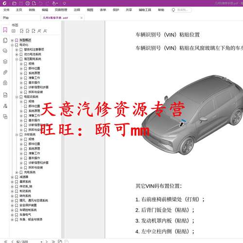Select the 车型概述 bookmark
This screenshot has width=243, height=243.
click(x=25, y=40)
